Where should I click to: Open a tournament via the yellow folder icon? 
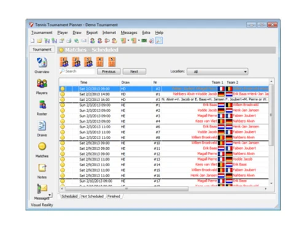pos(39,40)
